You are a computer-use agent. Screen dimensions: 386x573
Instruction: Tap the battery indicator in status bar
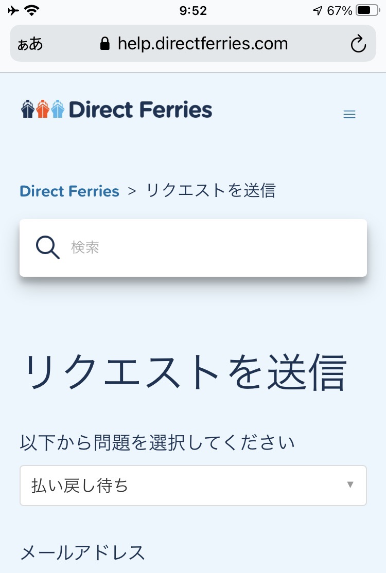368,10
